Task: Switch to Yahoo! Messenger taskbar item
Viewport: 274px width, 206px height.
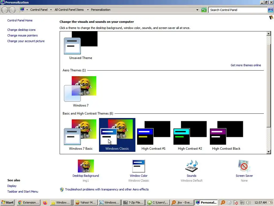Action: [85, 203]
